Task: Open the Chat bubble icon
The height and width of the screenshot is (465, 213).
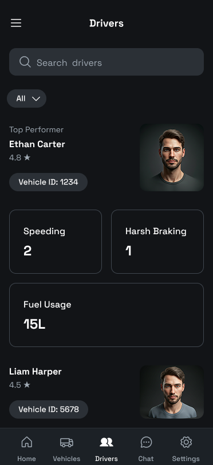Action: coord(146,442)
